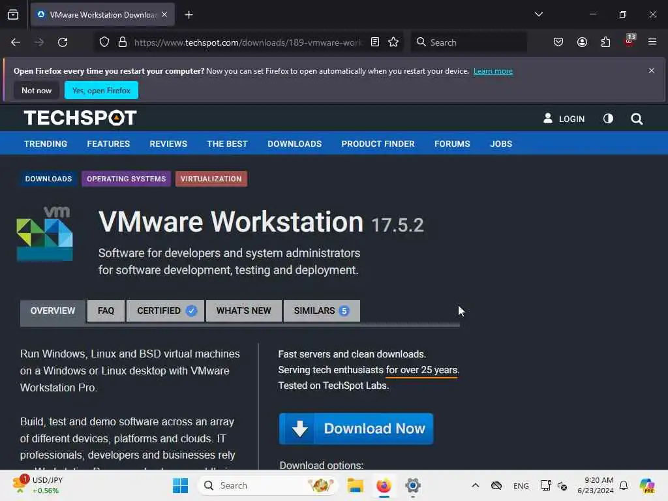668x501 pixels.
Task: Bookmark this page with the star icon
Action: (393, 42)
